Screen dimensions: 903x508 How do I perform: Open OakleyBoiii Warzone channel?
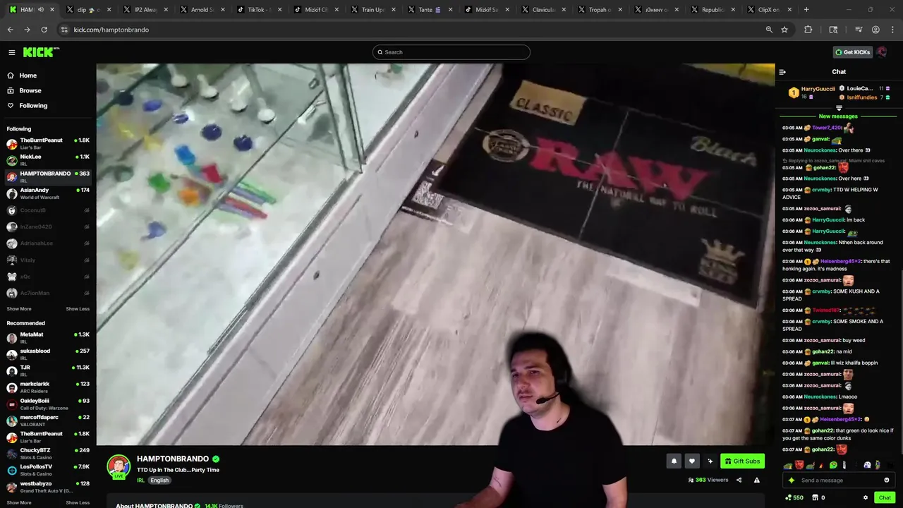coord(48,404)
